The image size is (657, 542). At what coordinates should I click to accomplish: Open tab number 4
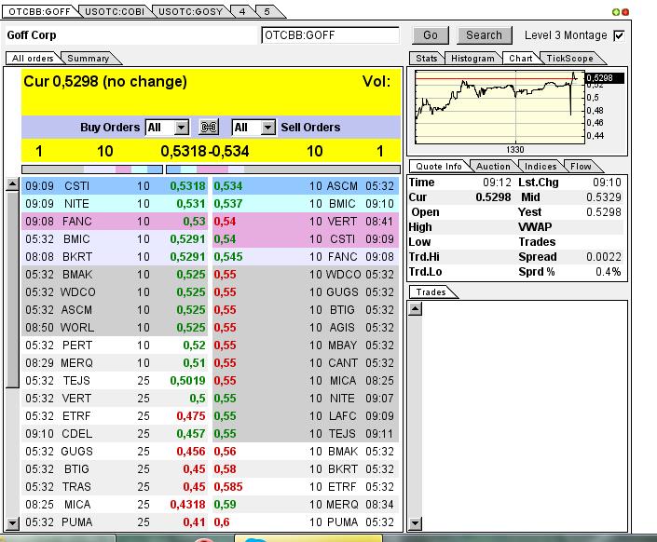point(242,12)
